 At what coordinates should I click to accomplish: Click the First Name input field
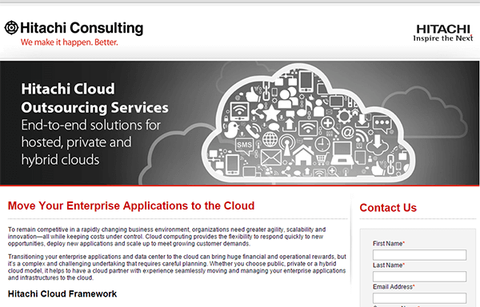[x=419, y=255]
